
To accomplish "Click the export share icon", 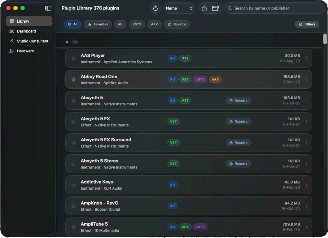I will click(204, 8).
